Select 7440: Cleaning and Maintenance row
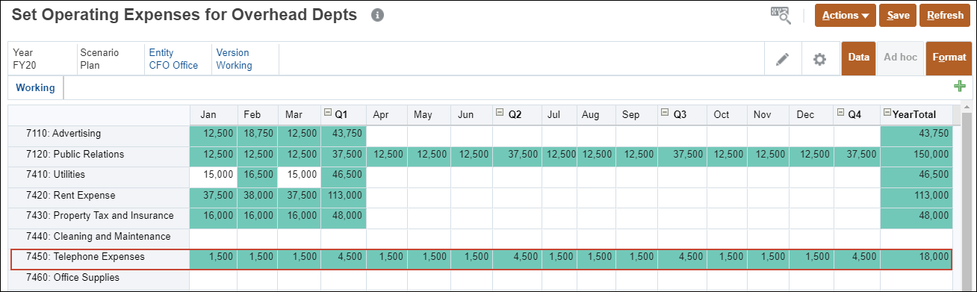 pyautogui.click(x=99, y=238)
